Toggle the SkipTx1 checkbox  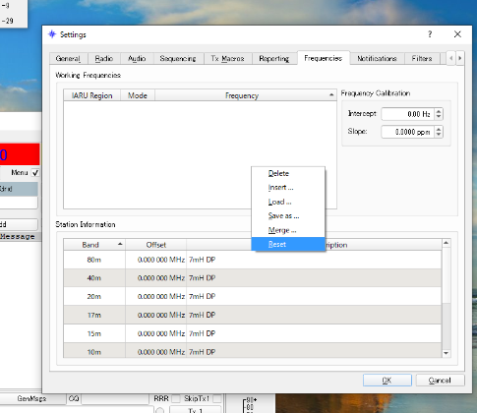[217, 398]
